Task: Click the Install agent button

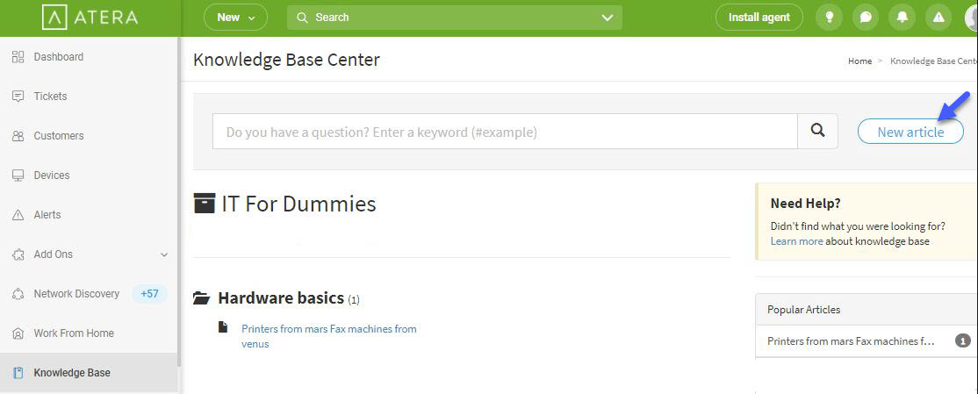Action: pyautogui.click(x=759, y=18)
